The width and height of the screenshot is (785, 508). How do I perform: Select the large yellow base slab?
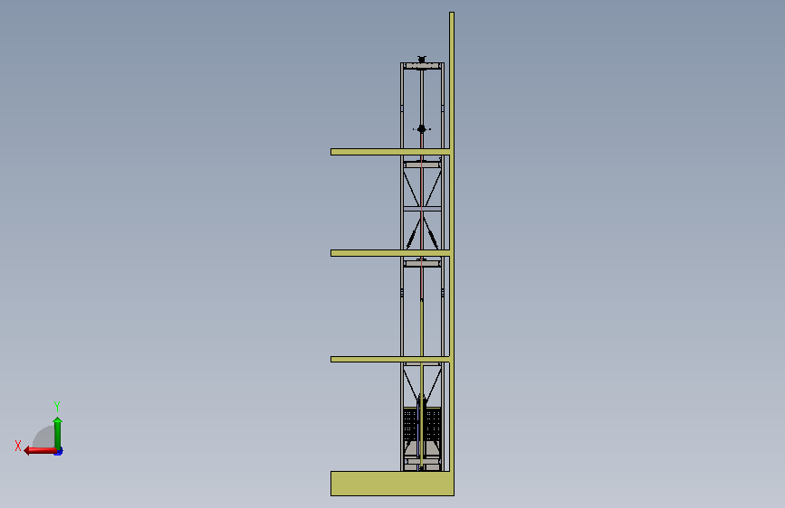pyautogui.click(x=393, y=484)
